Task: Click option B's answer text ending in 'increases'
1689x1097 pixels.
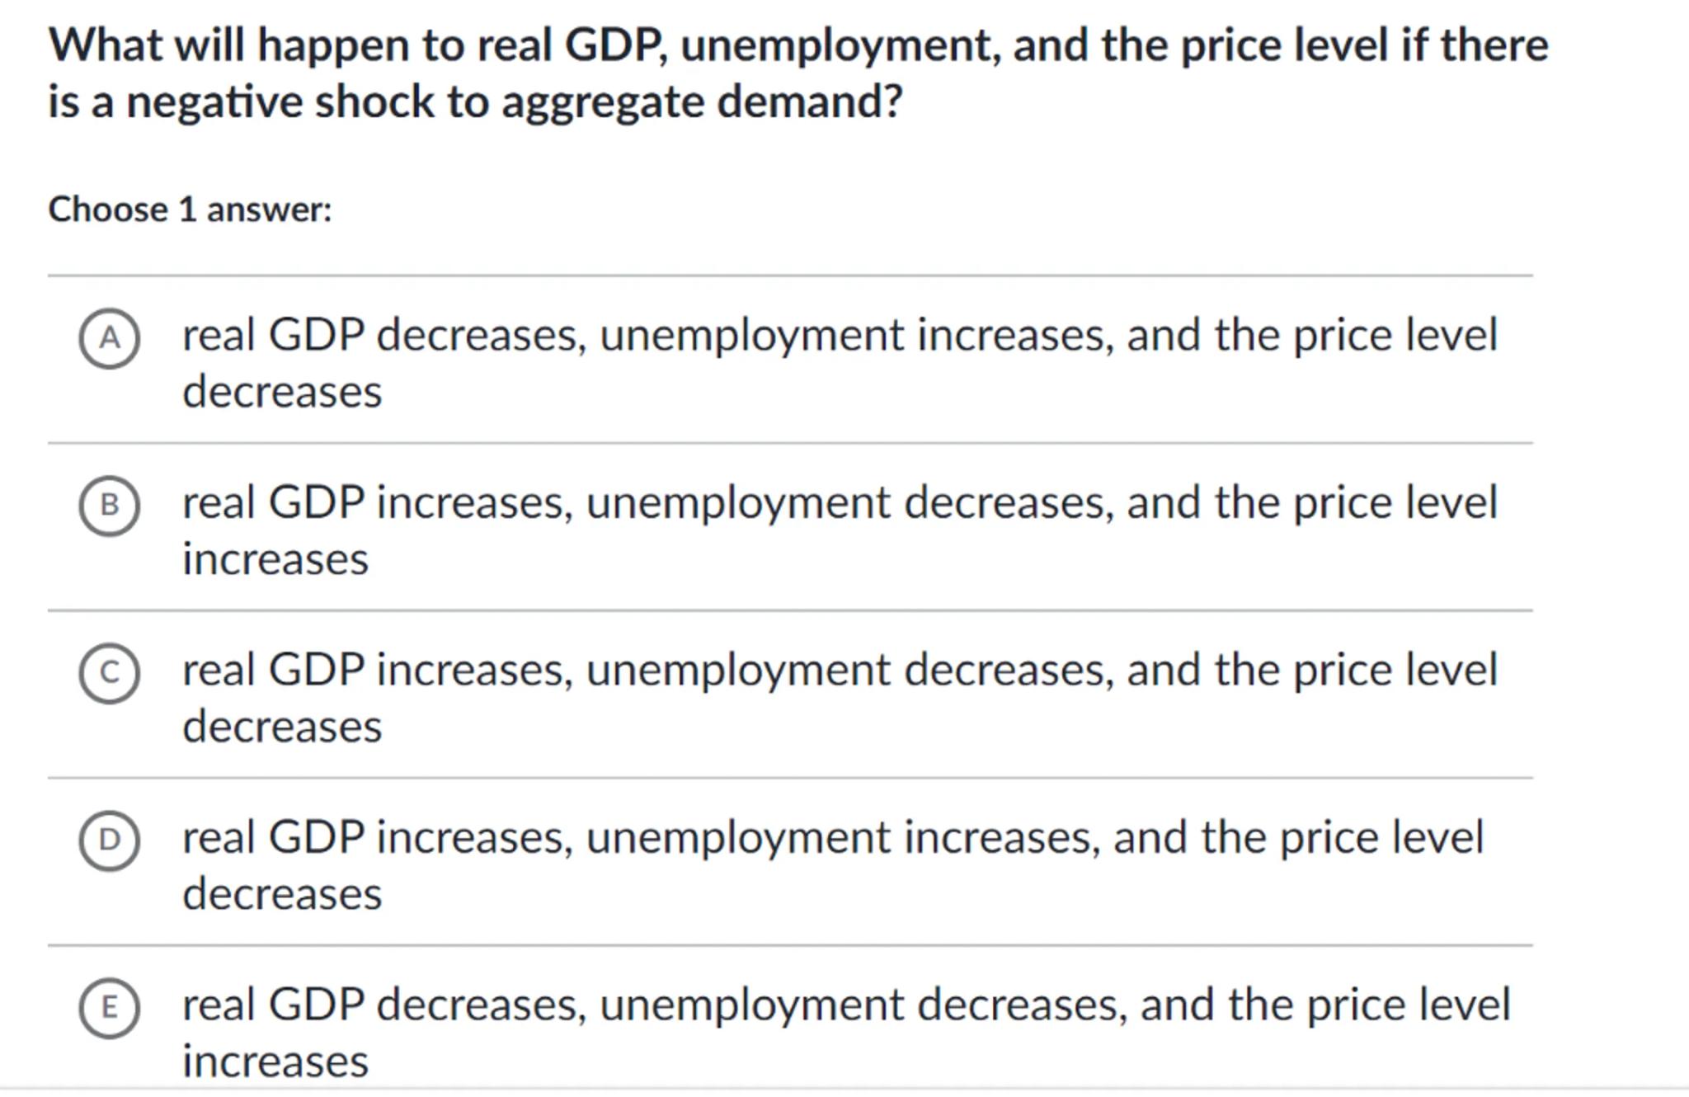Action: coord(839,503)
